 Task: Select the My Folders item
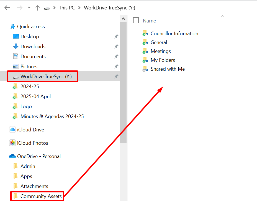pyautogui.click(x=163, y=60)
